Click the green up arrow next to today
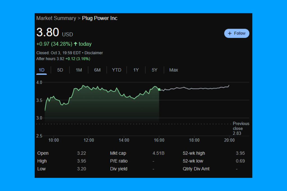 [x=75, y=44]
